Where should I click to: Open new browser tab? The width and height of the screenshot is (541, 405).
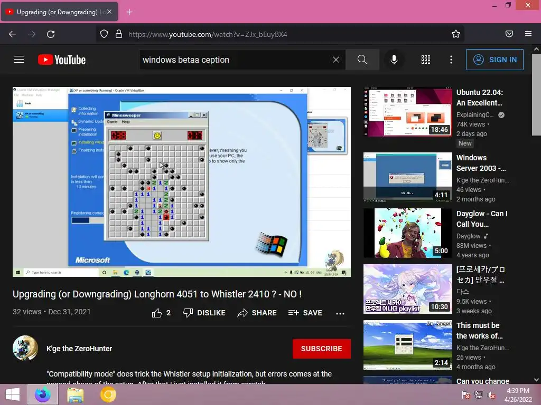pyautogui.click(x=129, y=12)
